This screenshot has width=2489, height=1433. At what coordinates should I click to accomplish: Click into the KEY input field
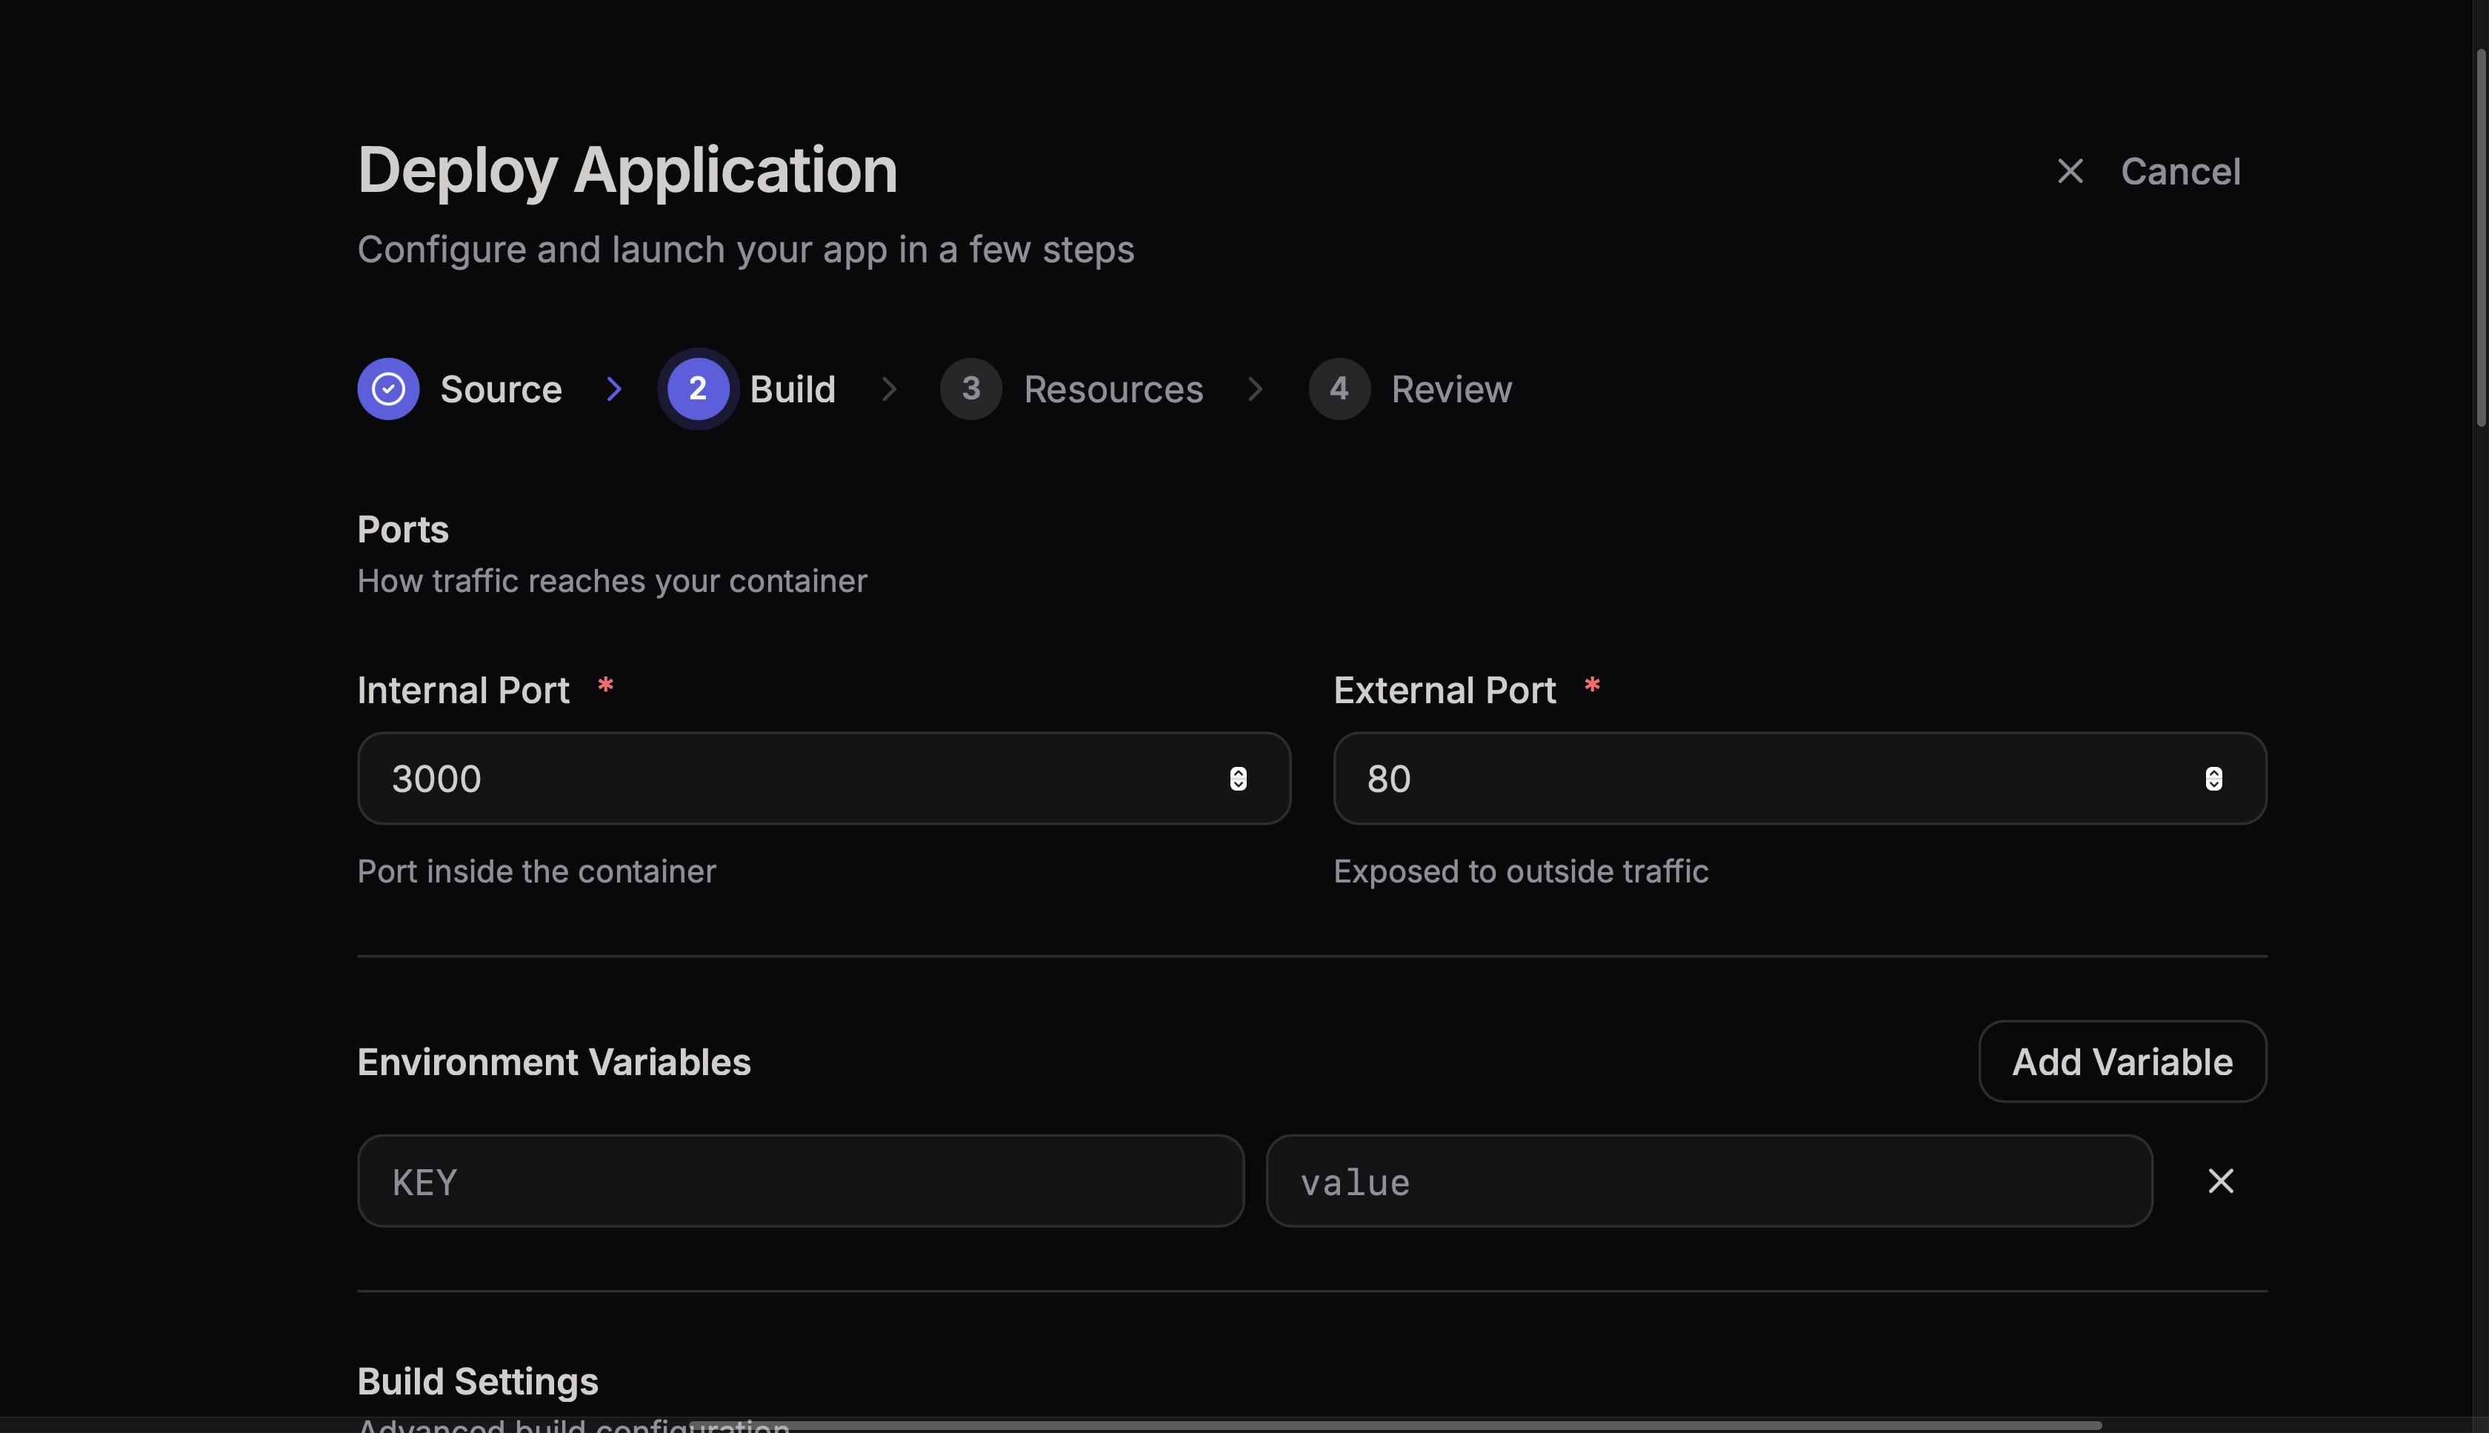coord(799,1181)
